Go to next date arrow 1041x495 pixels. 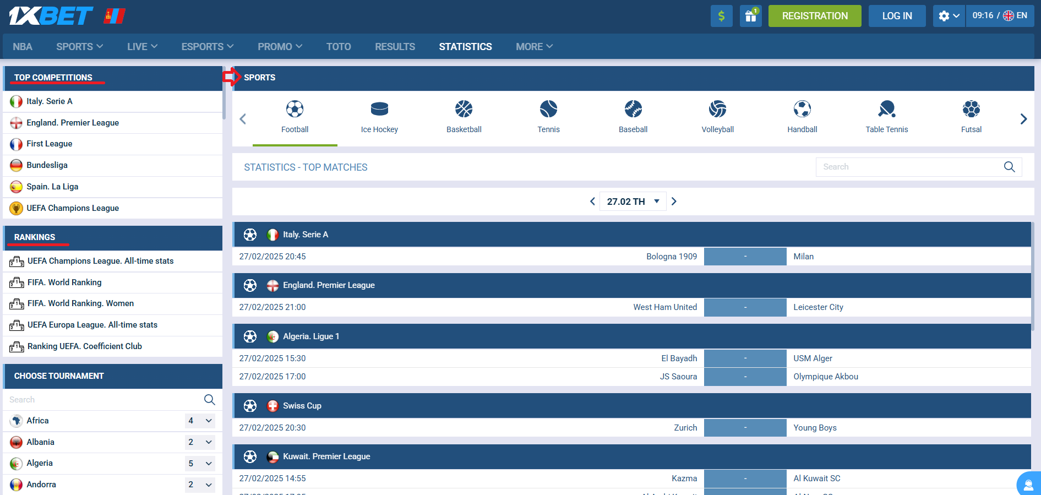click(x=674, y=202)
